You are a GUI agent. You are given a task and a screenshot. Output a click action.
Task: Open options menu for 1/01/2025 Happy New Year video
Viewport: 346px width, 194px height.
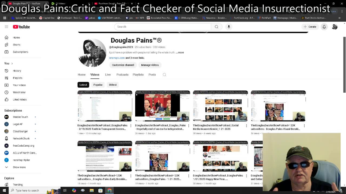coord(247,176)
